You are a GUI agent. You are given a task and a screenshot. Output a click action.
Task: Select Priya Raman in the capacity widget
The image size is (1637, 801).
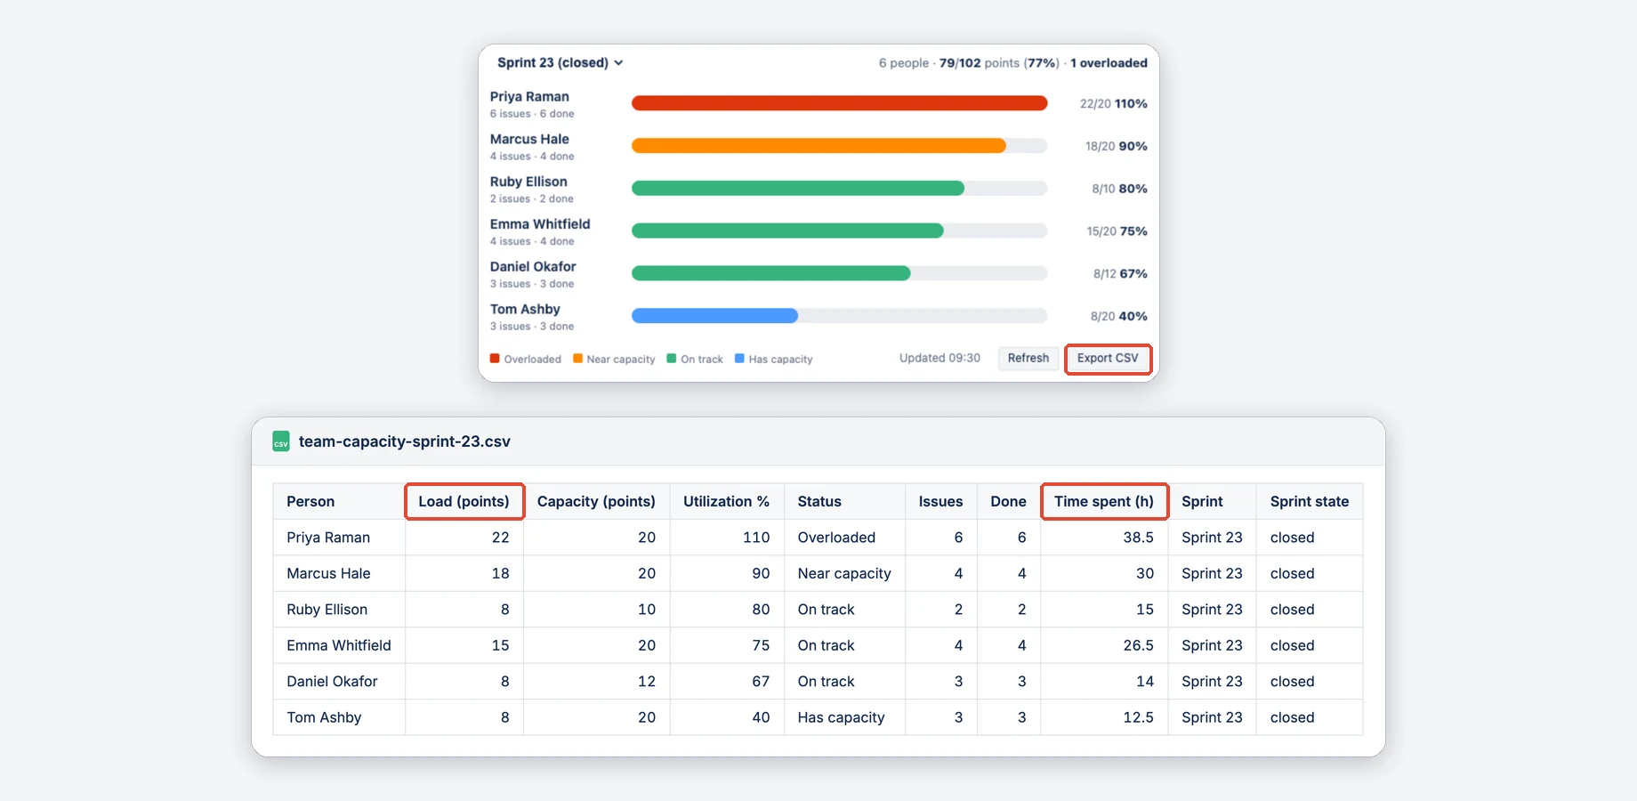529,97
